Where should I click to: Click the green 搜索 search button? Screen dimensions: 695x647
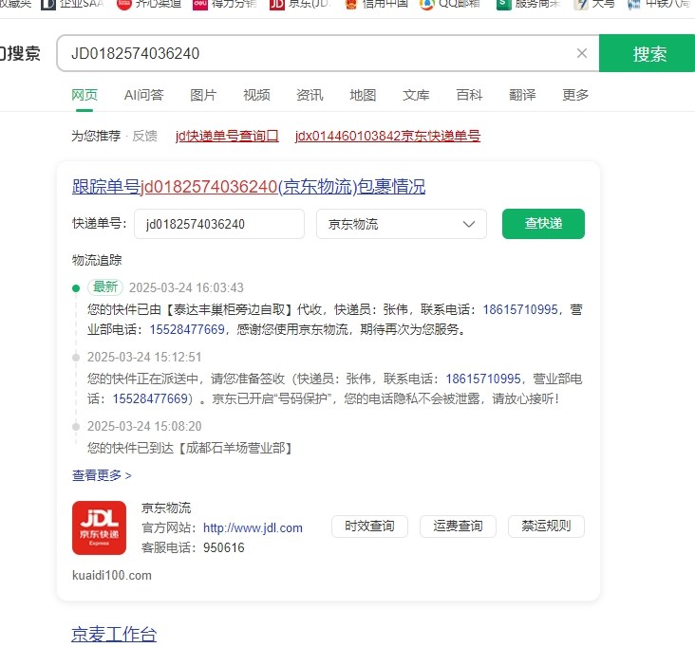(648, 53)
